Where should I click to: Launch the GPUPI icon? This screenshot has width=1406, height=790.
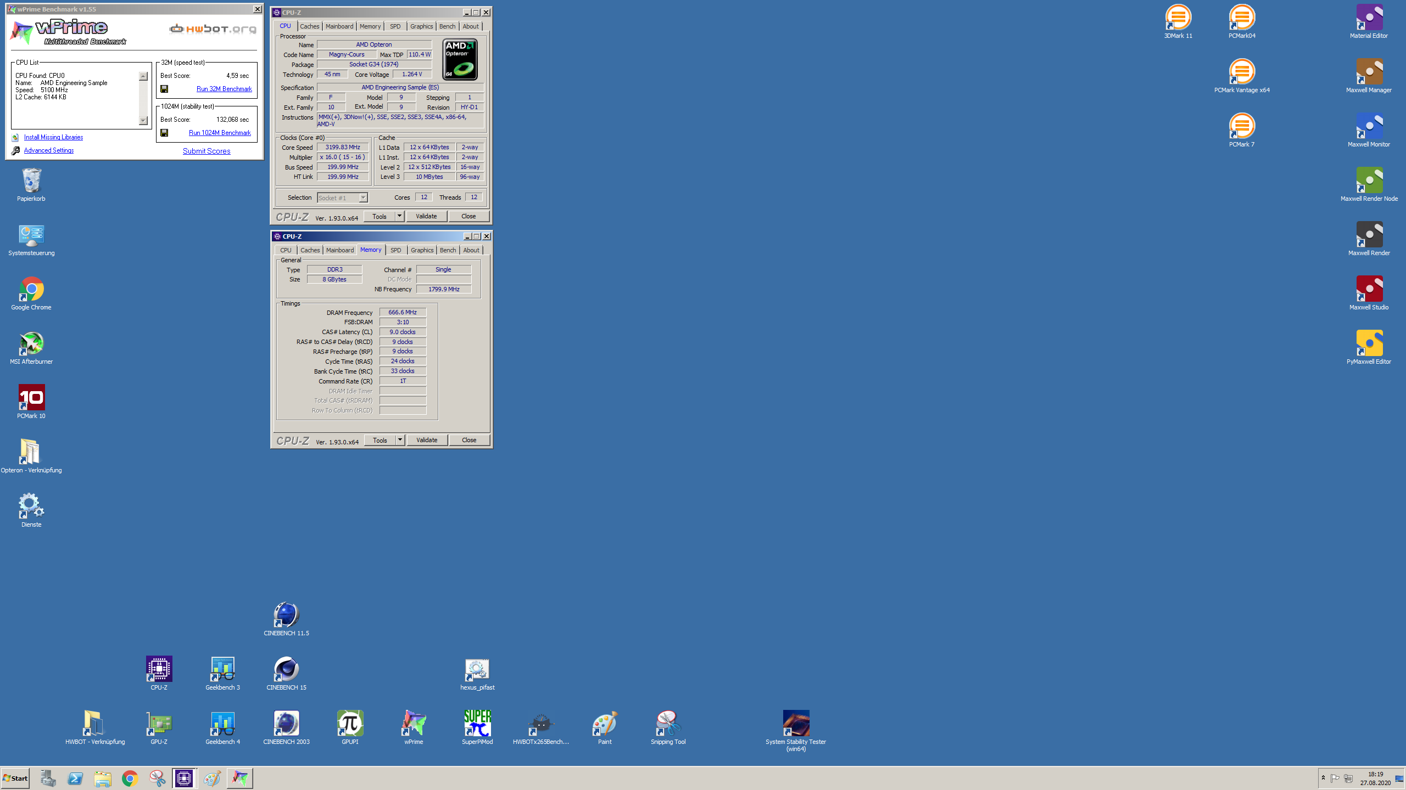(x=350, y=728)
